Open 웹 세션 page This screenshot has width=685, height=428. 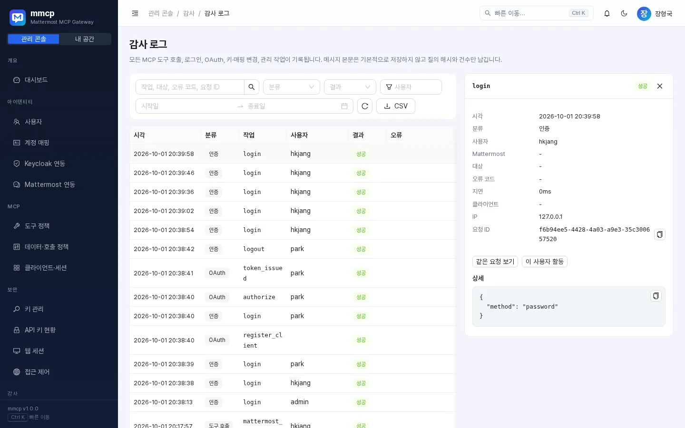[59, 351]
